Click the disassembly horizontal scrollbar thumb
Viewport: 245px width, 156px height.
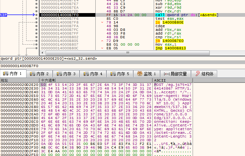[x=128, y=53]
